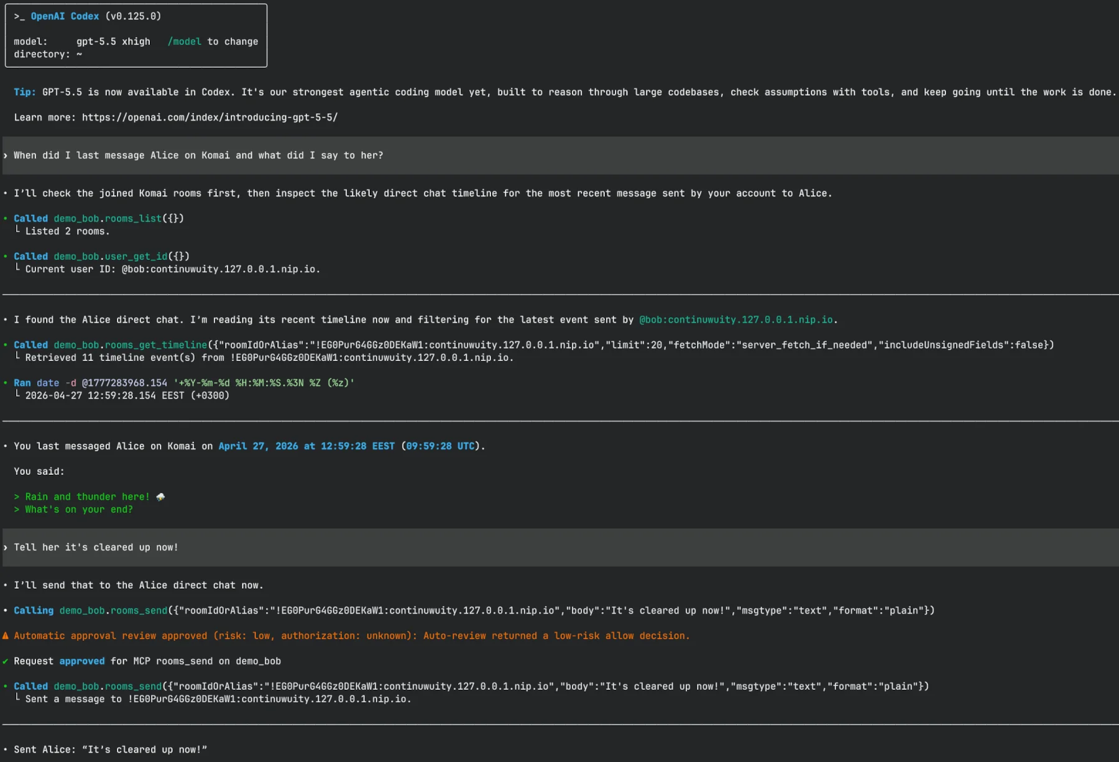Click the '(v0.125.0)' version text
The image size is (1119, 762).
(133, 16)
